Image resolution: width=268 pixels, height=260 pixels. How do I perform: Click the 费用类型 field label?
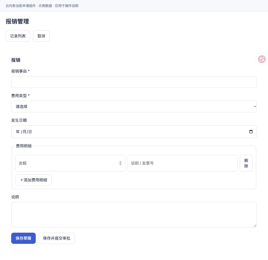20,96
